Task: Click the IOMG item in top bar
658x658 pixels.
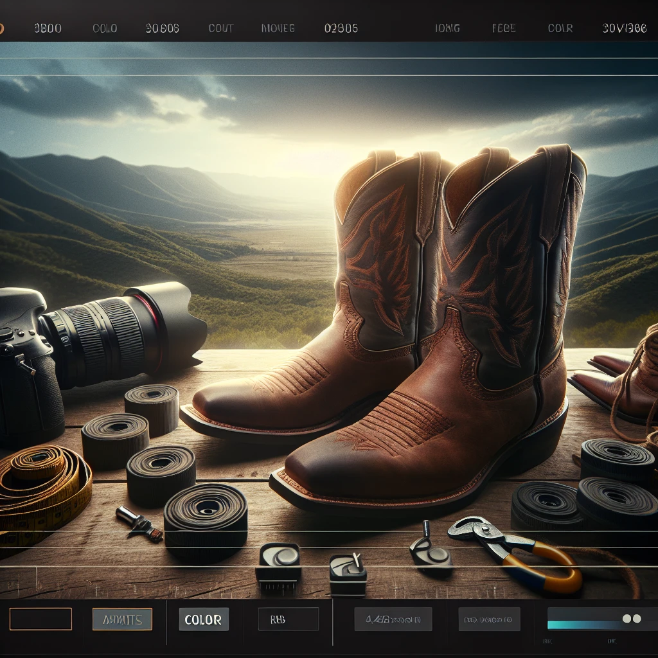Action: point(447,28)
